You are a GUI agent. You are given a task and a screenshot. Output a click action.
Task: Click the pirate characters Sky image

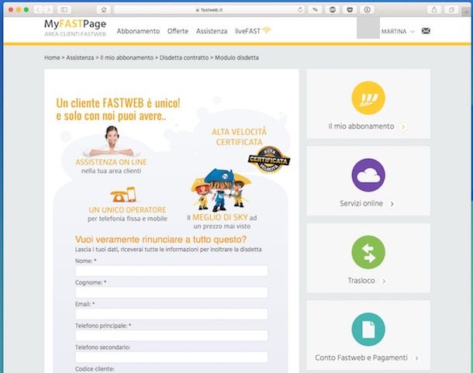tap(221, 190)
